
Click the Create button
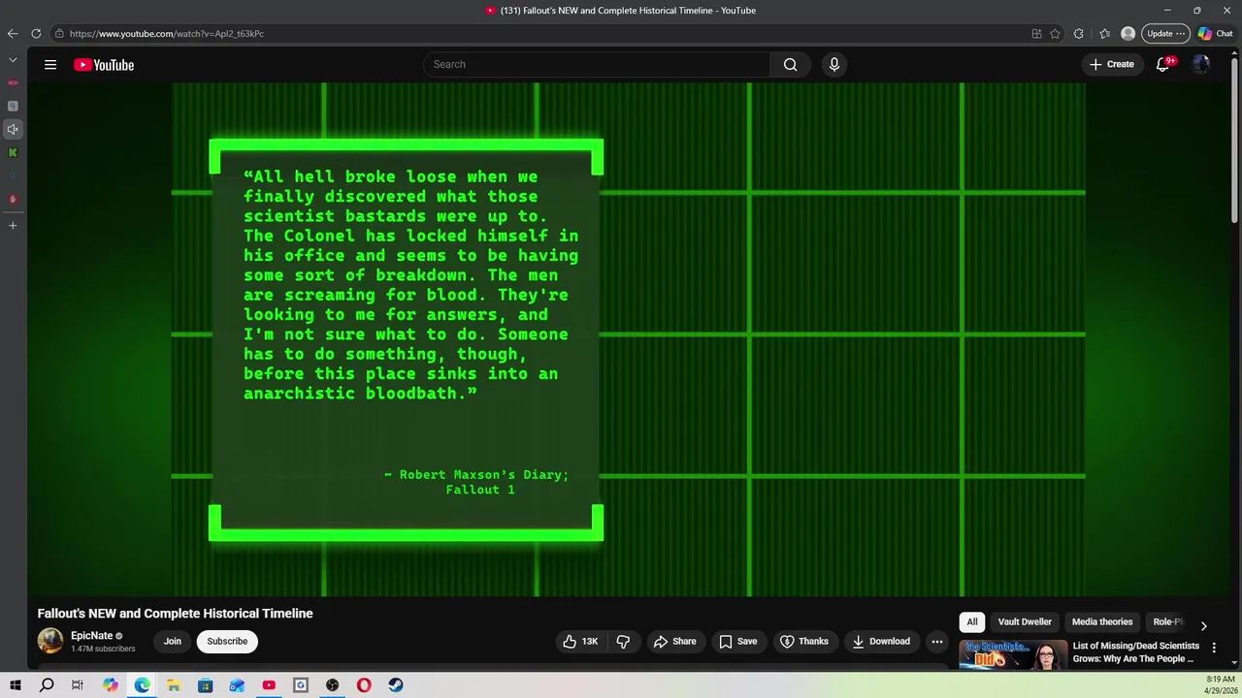(x=1112, y=65)
